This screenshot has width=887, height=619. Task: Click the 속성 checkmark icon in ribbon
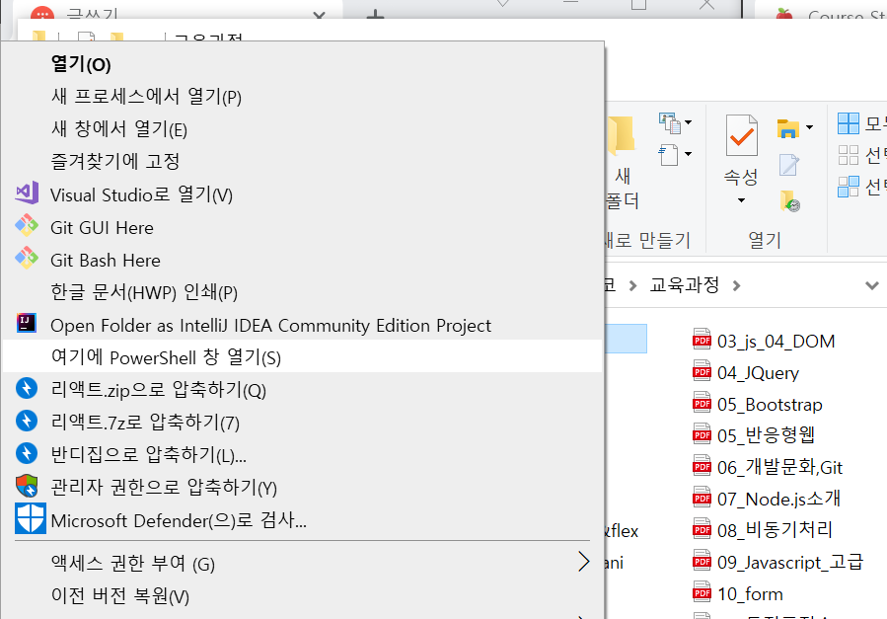(741, 135)
